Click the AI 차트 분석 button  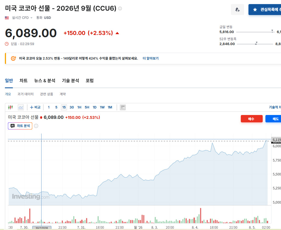tap(20, 126)
